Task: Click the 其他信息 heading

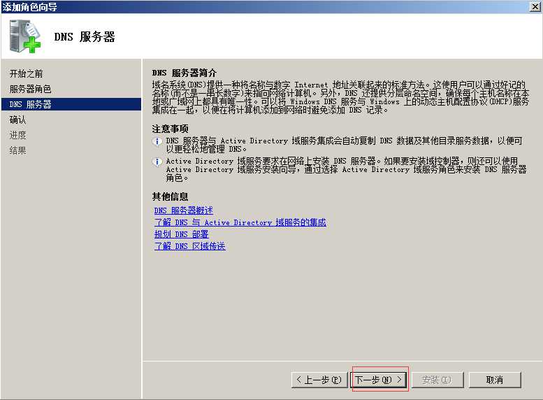Action: (170, 197)
